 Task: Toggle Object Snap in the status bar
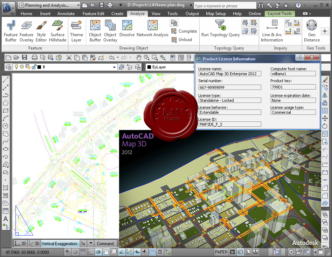pyautogui.click(x=106, y=252)
